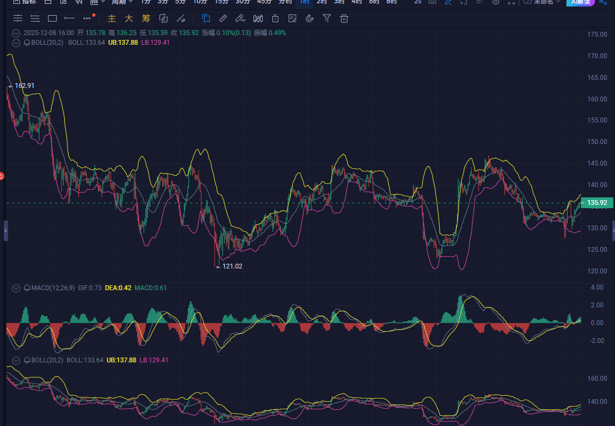Select the horizontal line drawing tool

click(x=69, y=19)
